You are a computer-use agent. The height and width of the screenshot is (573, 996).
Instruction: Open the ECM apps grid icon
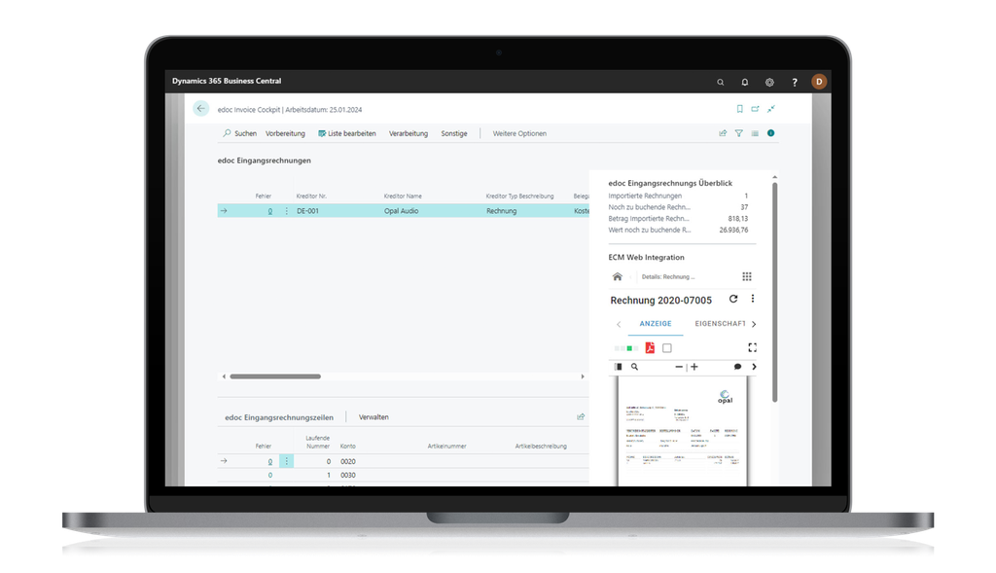[747, 276]
